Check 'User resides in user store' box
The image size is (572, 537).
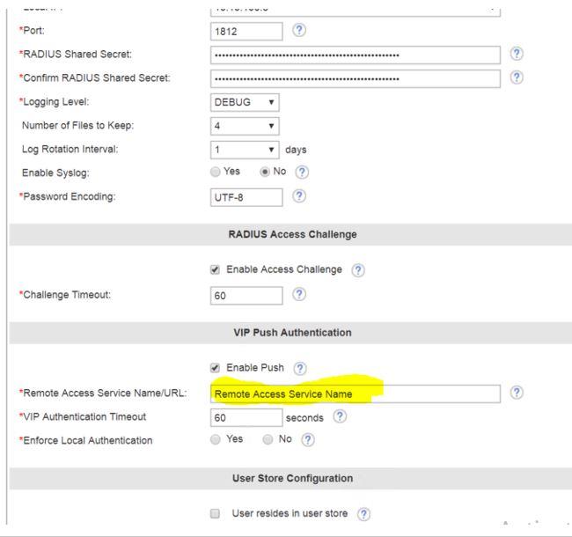point(216,512)
